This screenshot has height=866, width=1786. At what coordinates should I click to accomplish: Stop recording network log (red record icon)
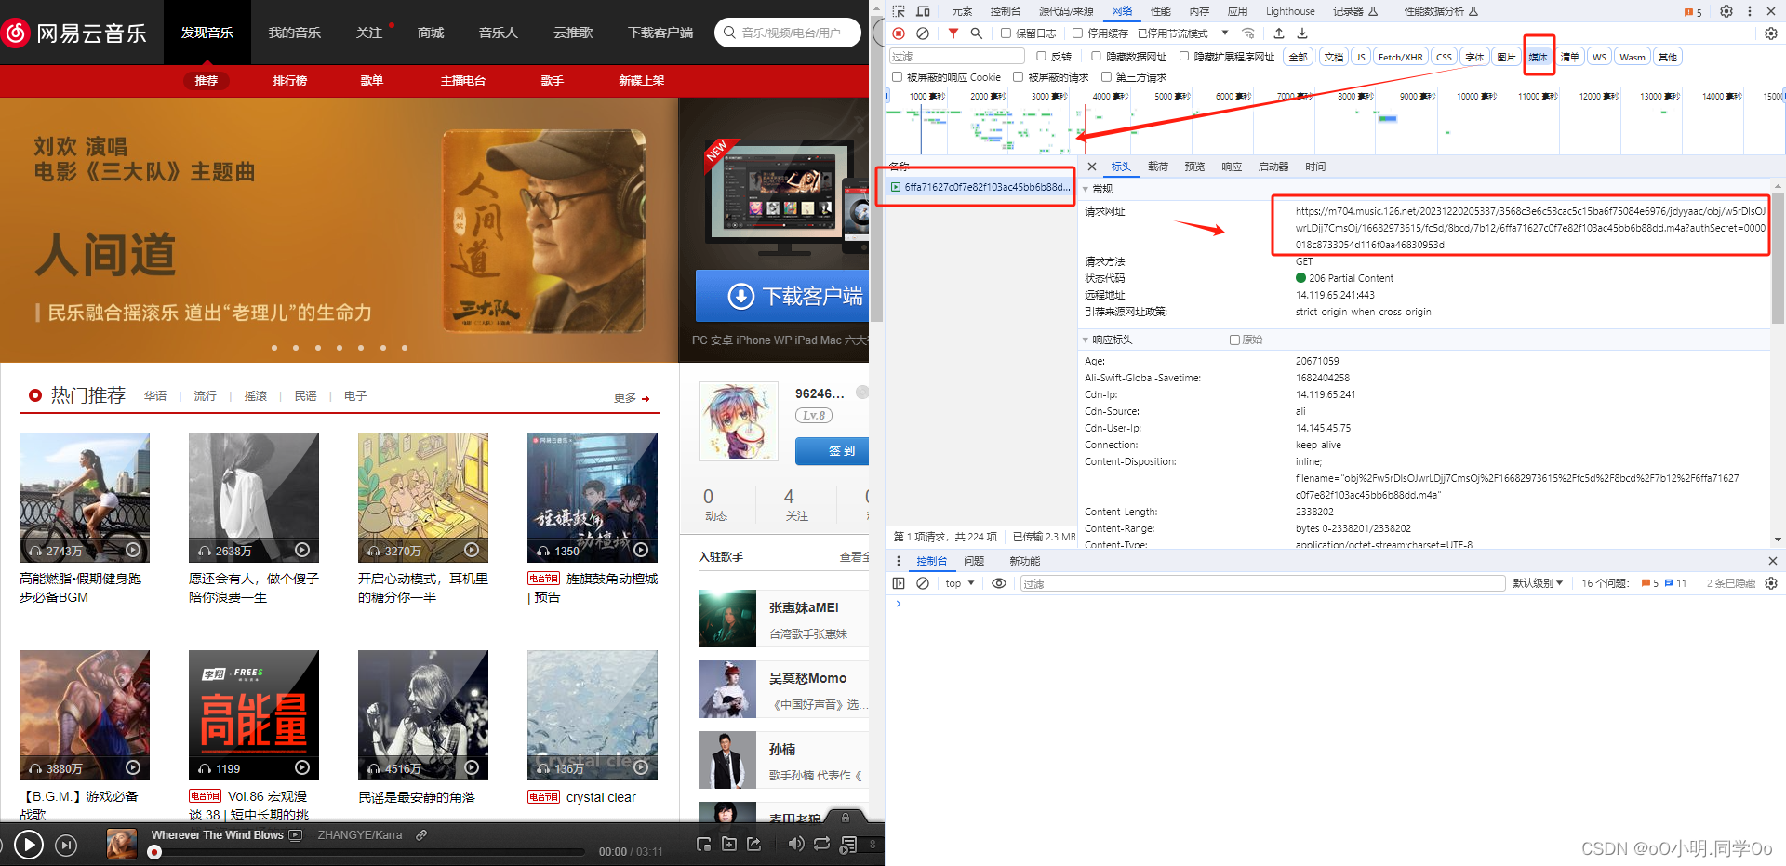pos(899,33)
